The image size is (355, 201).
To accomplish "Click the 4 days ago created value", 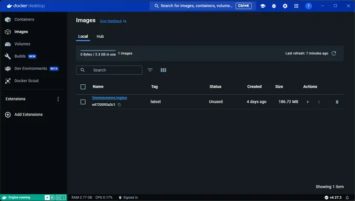I will click(257, 101).
